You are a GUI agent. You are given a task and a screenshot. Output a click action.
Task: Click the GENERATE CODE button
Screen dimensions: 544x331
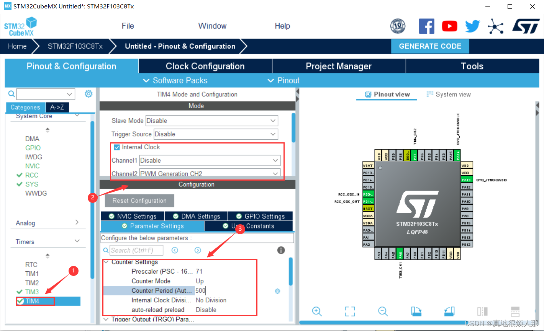tap(430, 46)
